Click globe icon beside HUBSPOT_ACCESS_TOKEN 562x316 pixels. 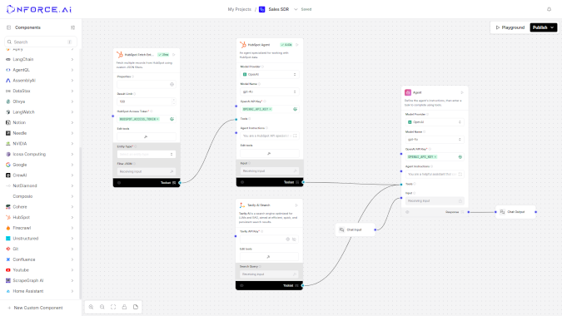tap(172, 119)
